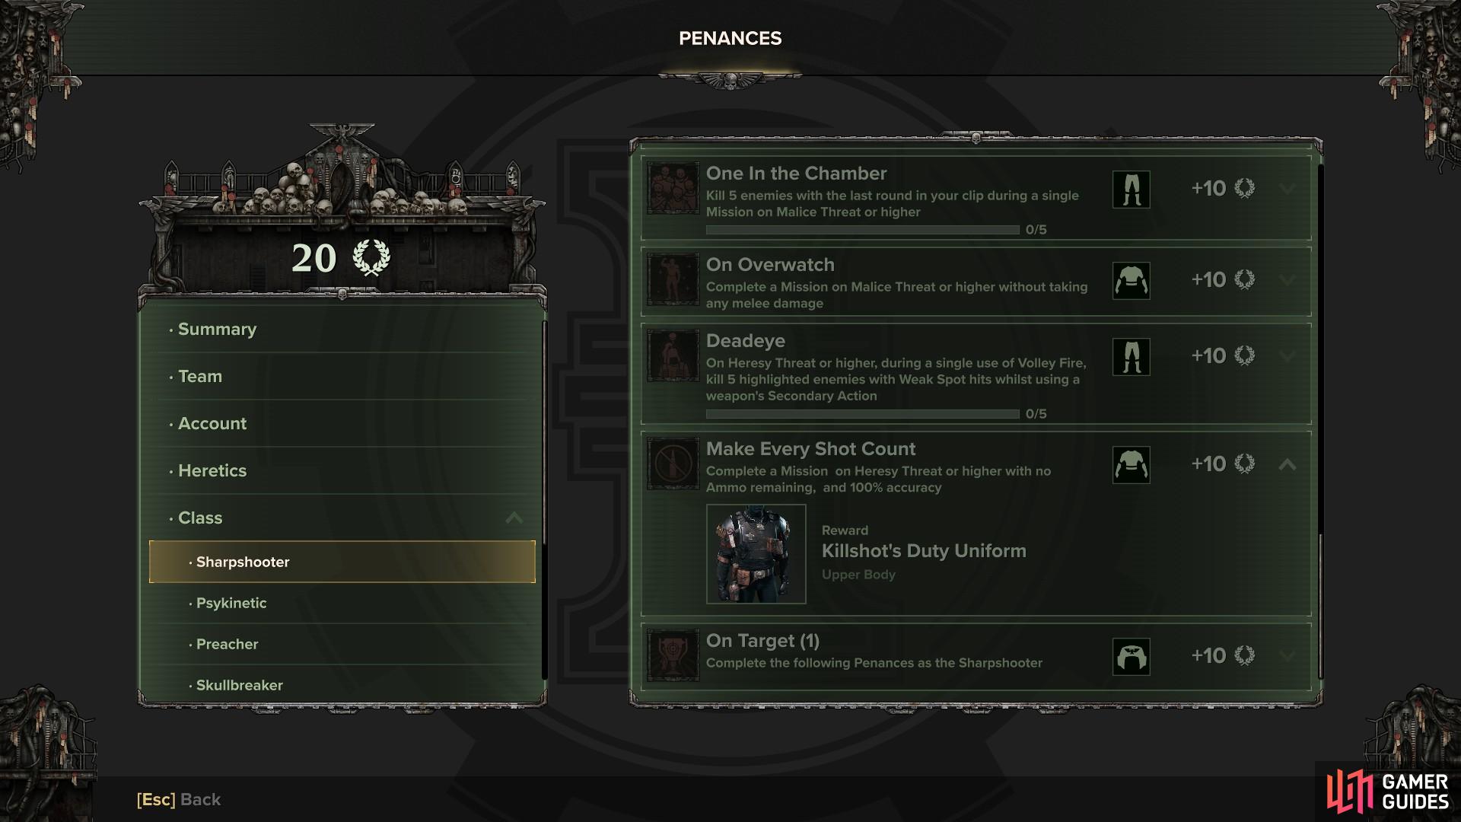This screenshot has width=1461, height=822.
Task: Collapse the Make Every Shot Count reward panel
Action: [x=1288, y=464]
